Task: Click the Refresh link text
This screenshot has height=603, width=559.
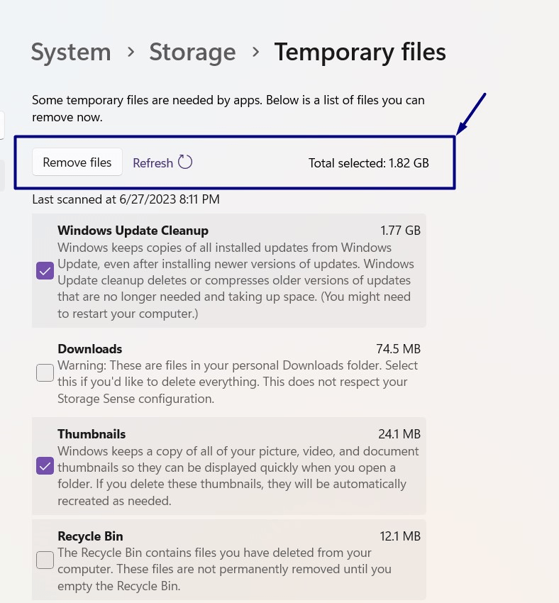Action: pyautogui.click(x=153, y=163)
